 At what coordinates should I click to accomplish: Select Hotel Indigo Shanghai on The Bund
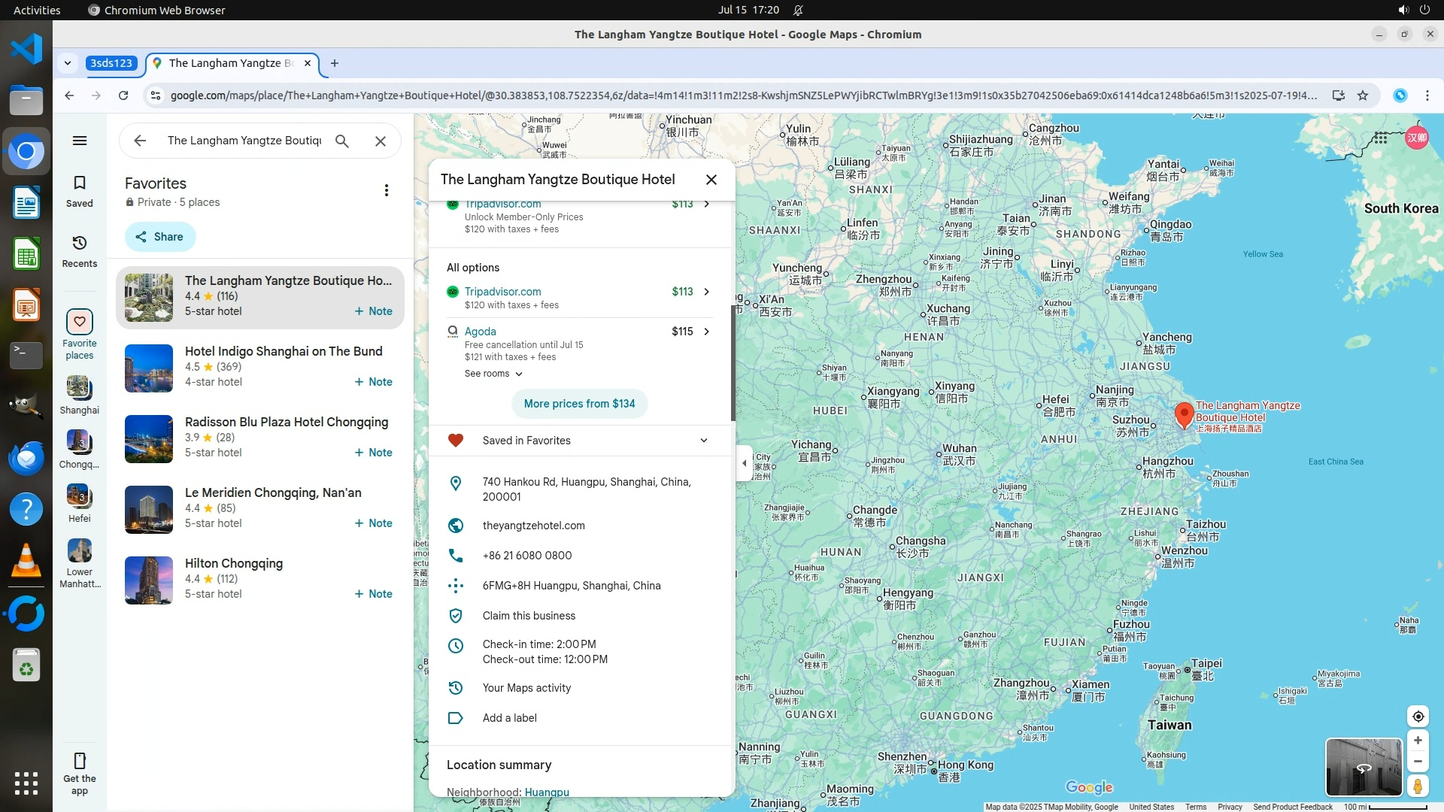[284, 351]
